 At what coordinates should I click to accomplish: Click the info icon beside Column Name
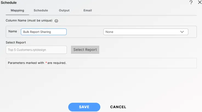(x=56, y=21)
